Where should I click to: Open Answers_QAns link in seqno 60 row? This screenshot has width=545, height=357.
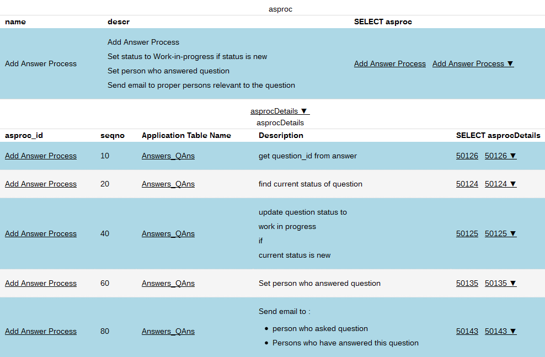pyautogui.click(x=168, y=283)
